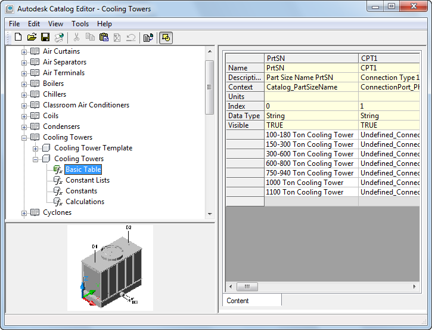Viewport: 432px width, 330px height.
Task: Click the Visible TRUE cell under PrtSN
Action: 311,125
